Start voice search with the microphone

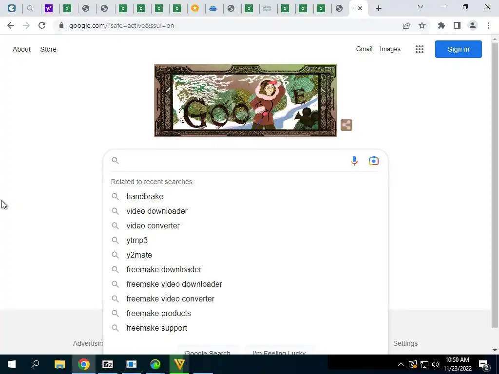(354, 161)
